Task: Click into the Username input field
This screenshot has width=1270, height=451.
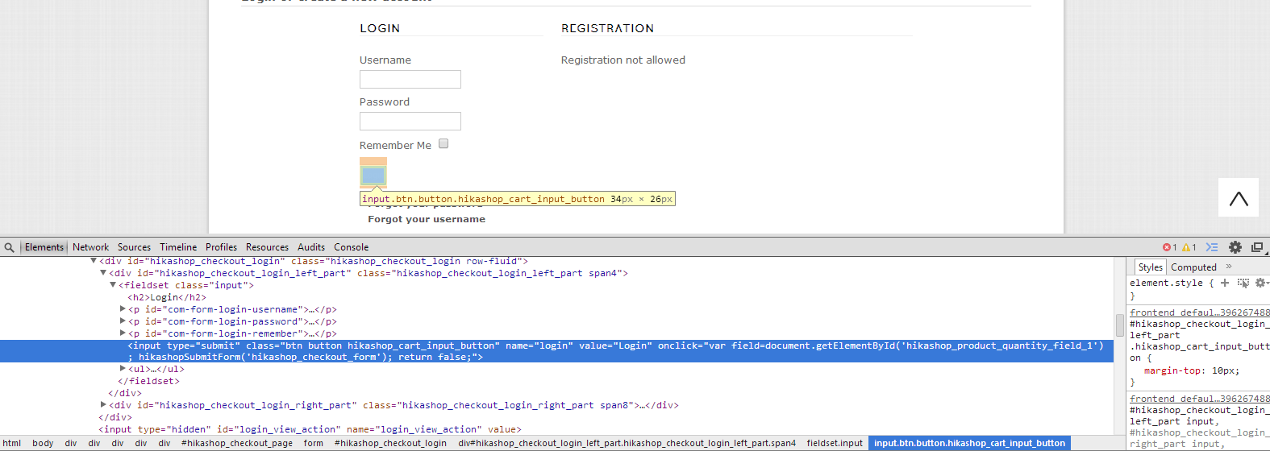Action: click(x=410, y=79)
